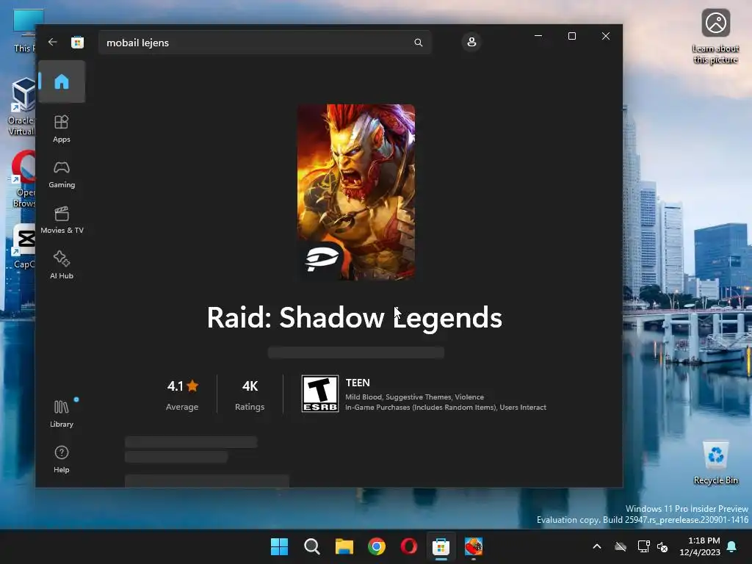Select the CapCut desktop shortcut

24,246
